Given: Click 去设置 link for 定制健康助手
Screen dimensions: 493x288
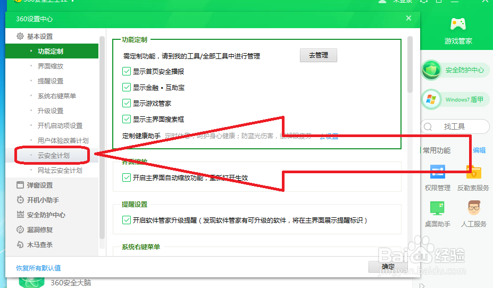Looking at the screenshot, I should [x=329, y=136].
